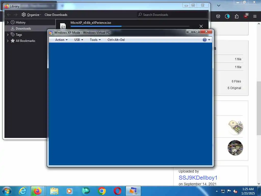Open the taskbar clock showing 1:25 AM

(248, 191)
